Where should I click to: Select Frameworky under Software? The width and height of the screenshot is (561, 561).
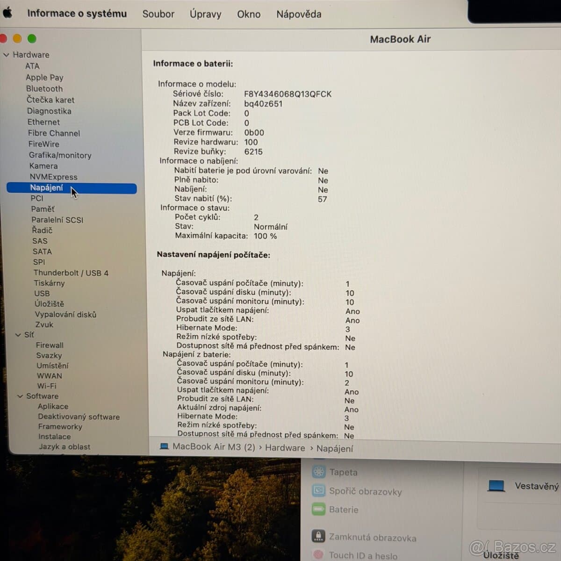[60, 427]
